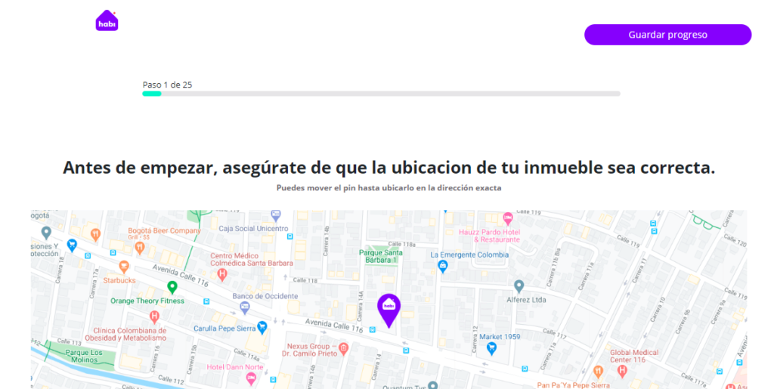Image resolution: width=774 pixels, height=389 pixels.
Task: Click the Nexus Group medical icon
Action: pyautogui.click(x=343, y=348)
